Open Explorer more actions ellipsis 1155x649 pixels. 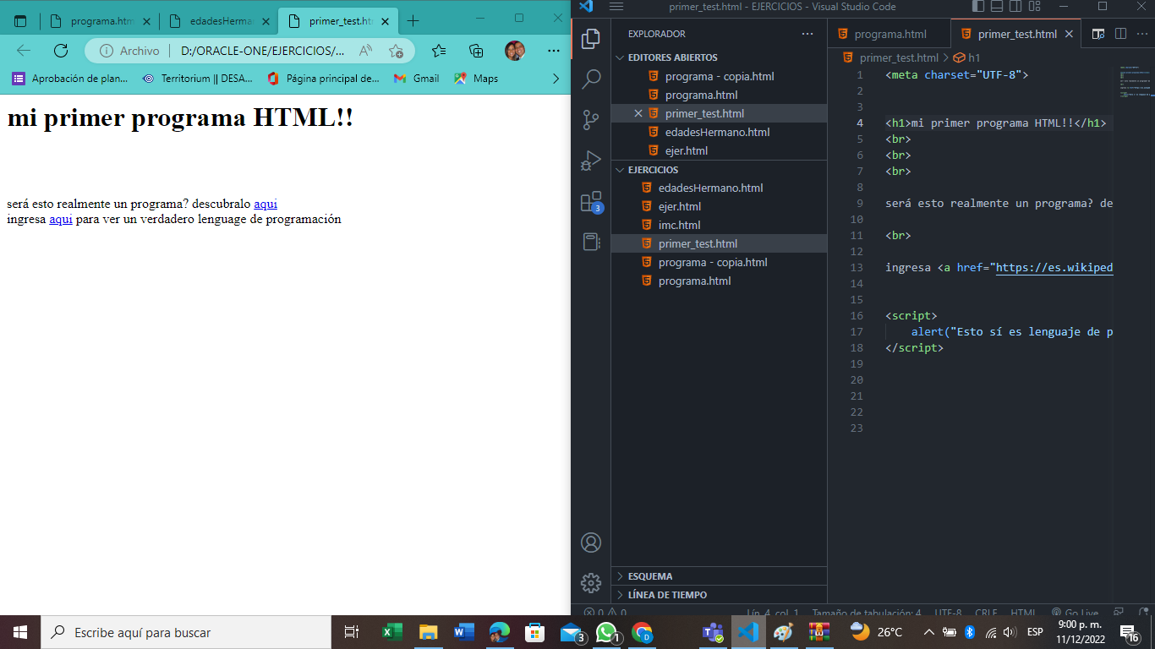pyautogui.click(x=807, y=34)
